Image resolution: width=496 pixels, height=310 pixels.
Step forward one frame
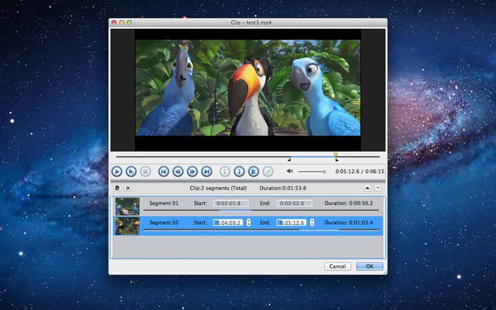click(x=192, y=172)
